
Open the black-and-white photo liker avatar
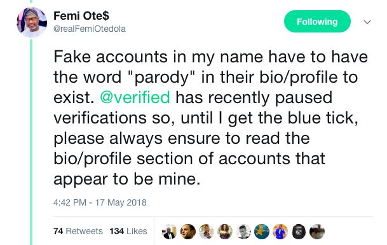243,232
